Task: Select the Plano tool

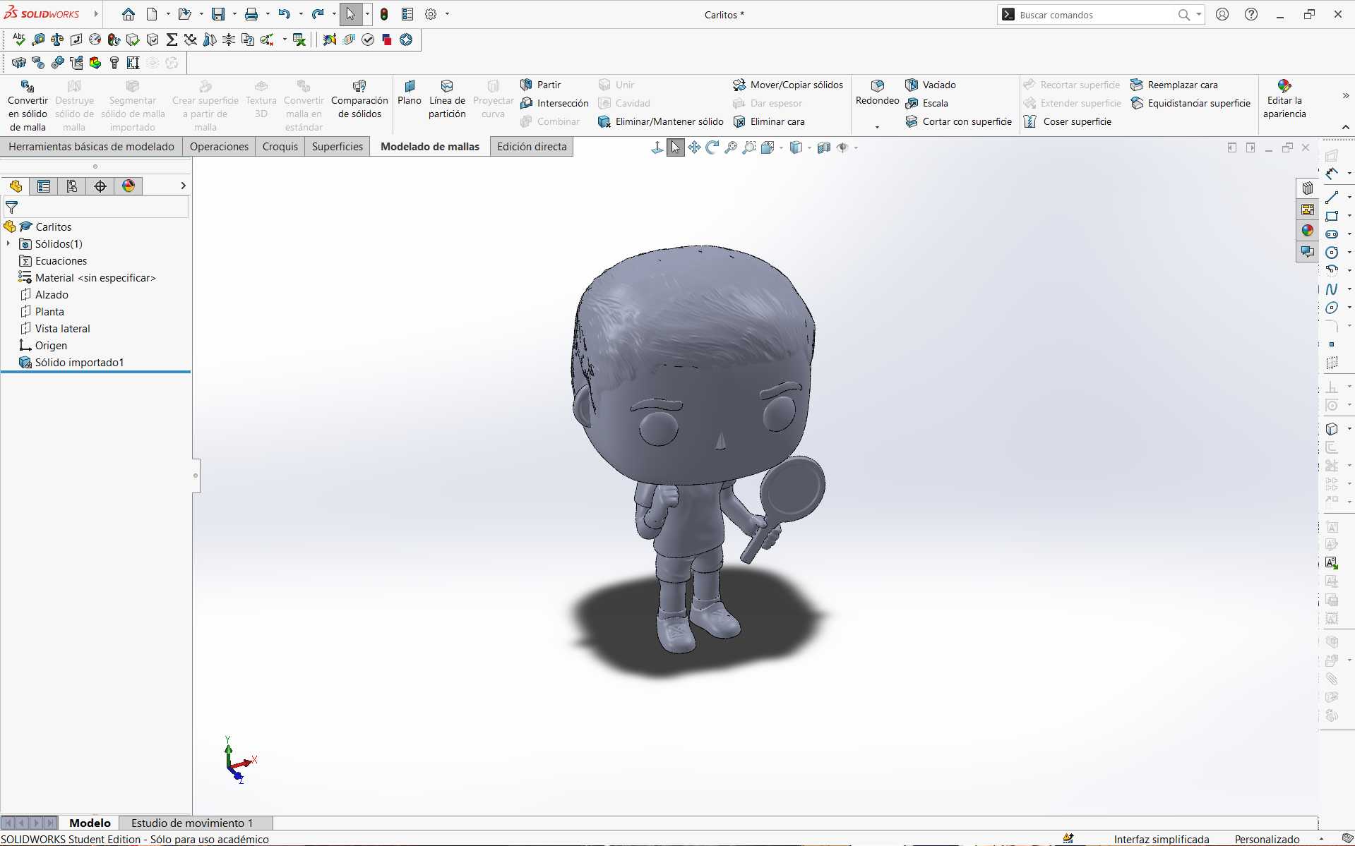Action: coord(410,93)
